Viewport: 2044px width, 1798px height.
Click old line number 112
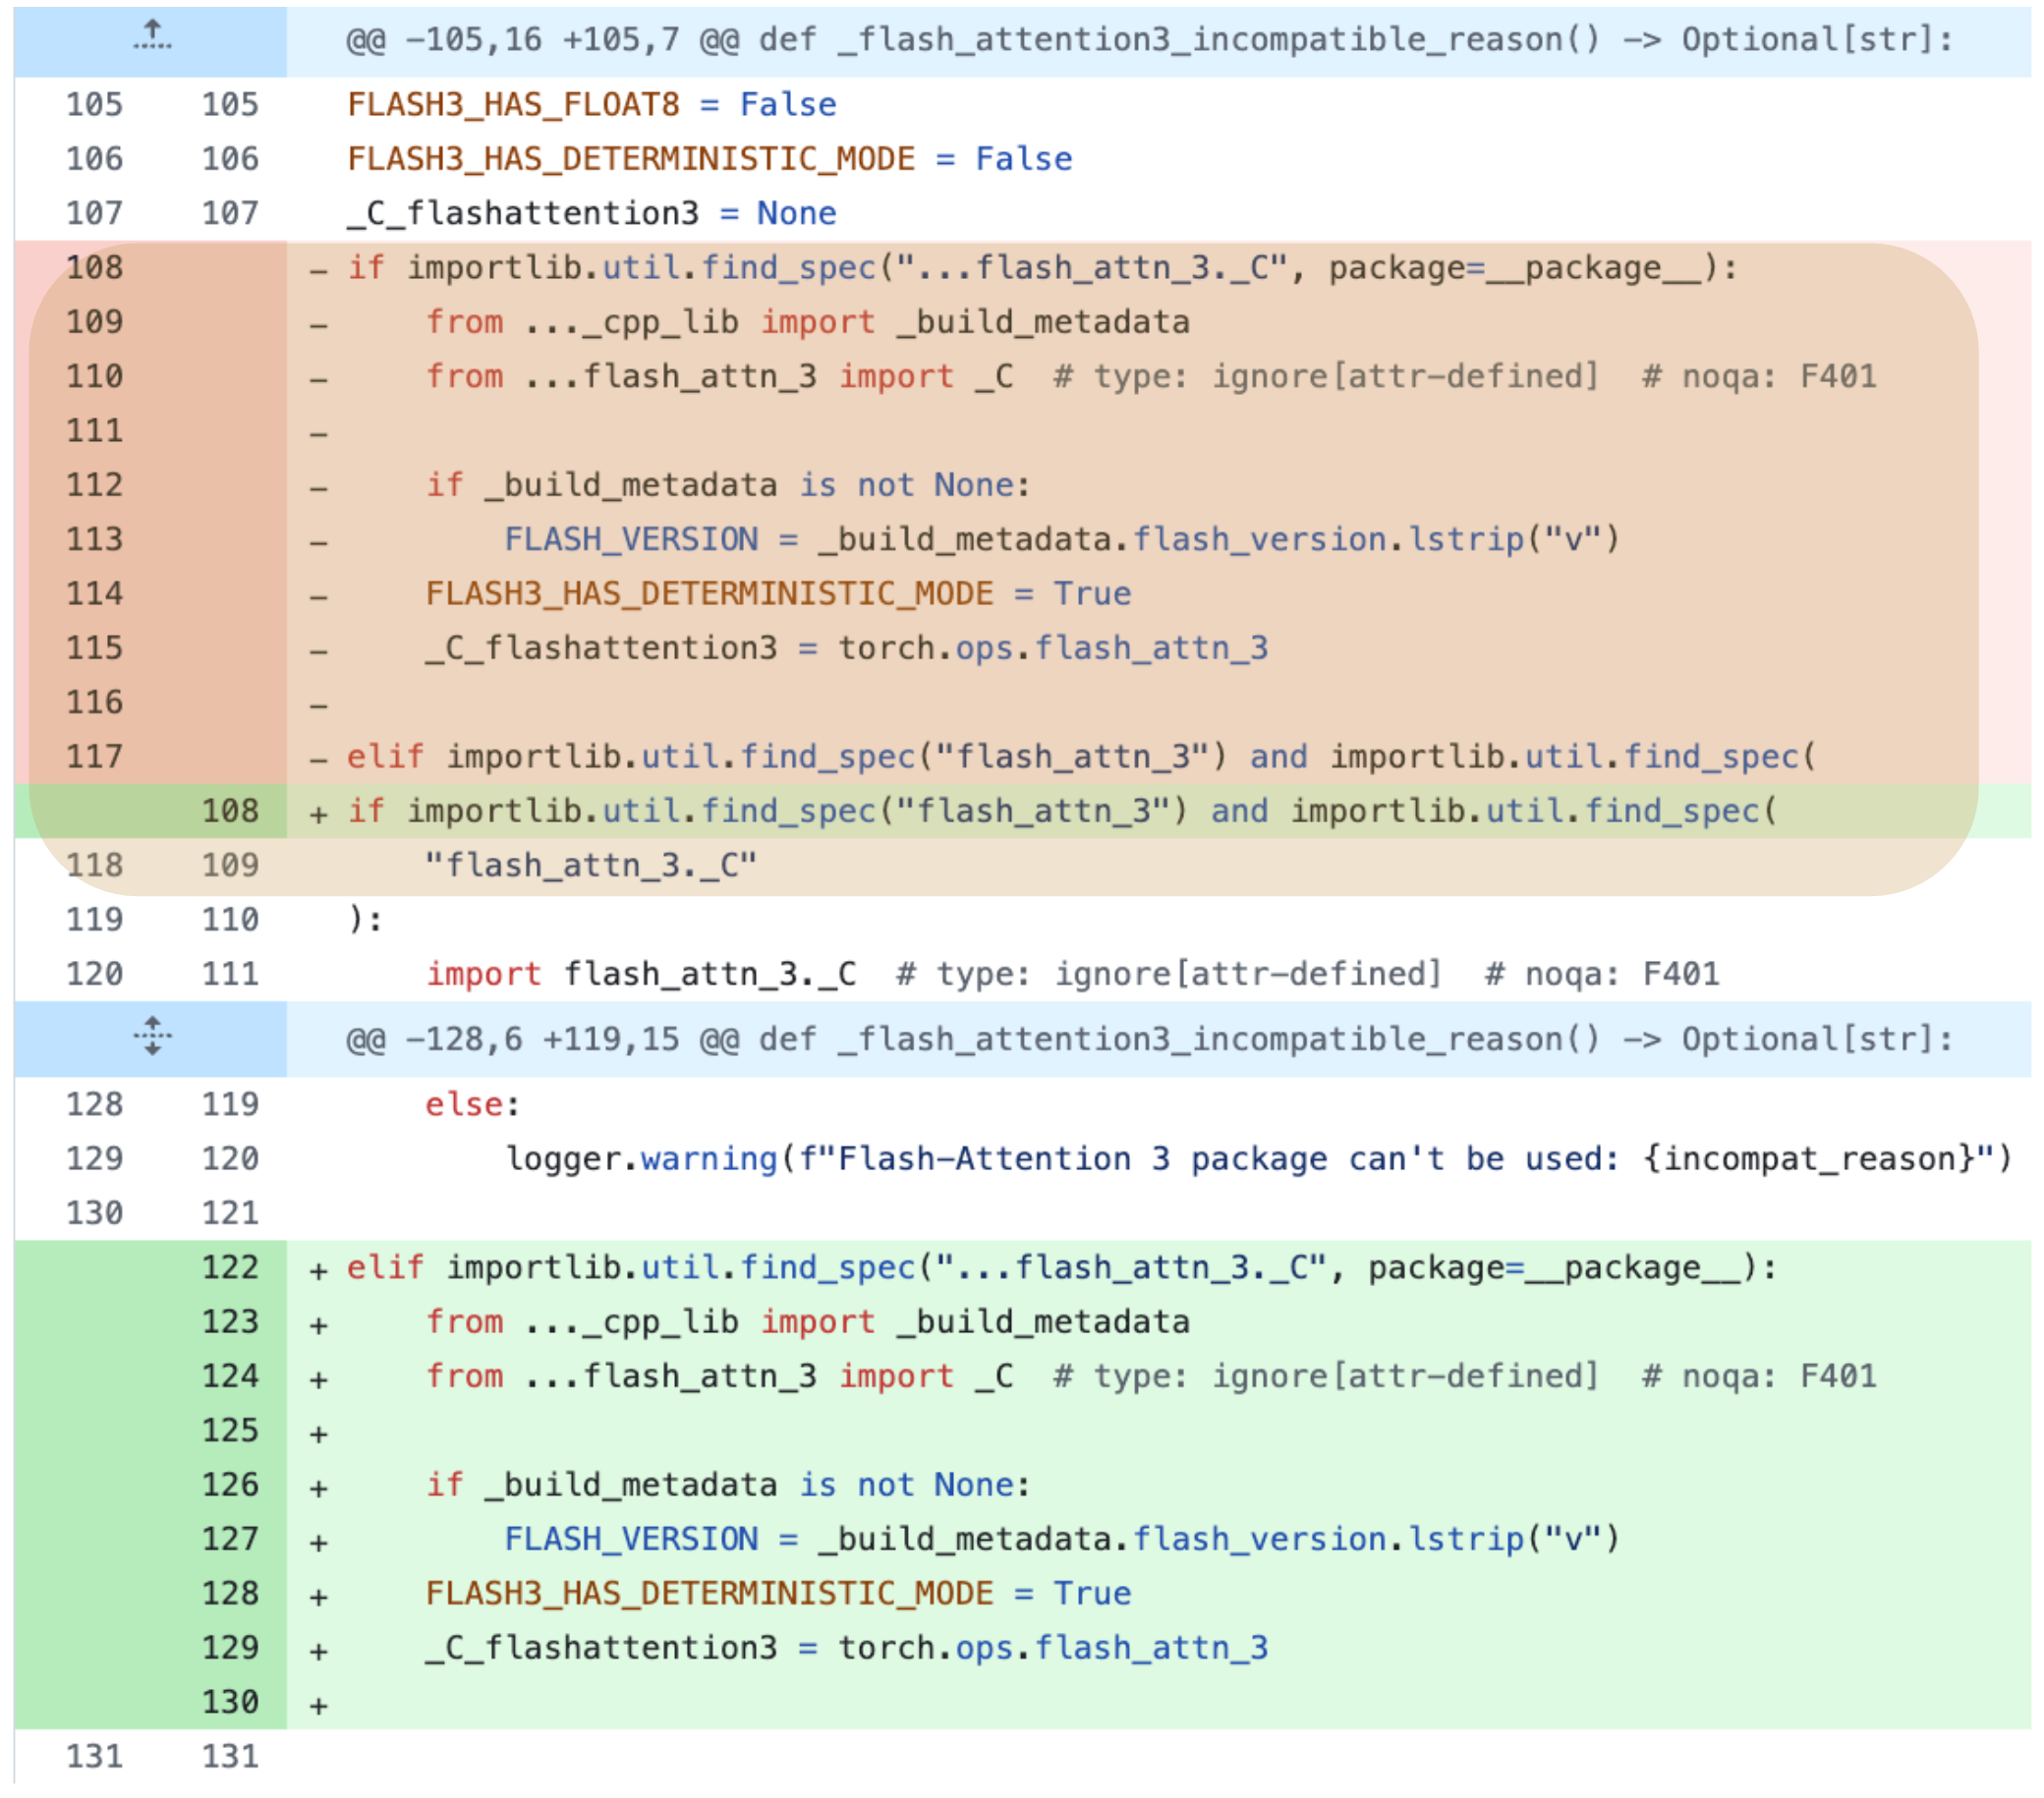(x=94, y=485)
